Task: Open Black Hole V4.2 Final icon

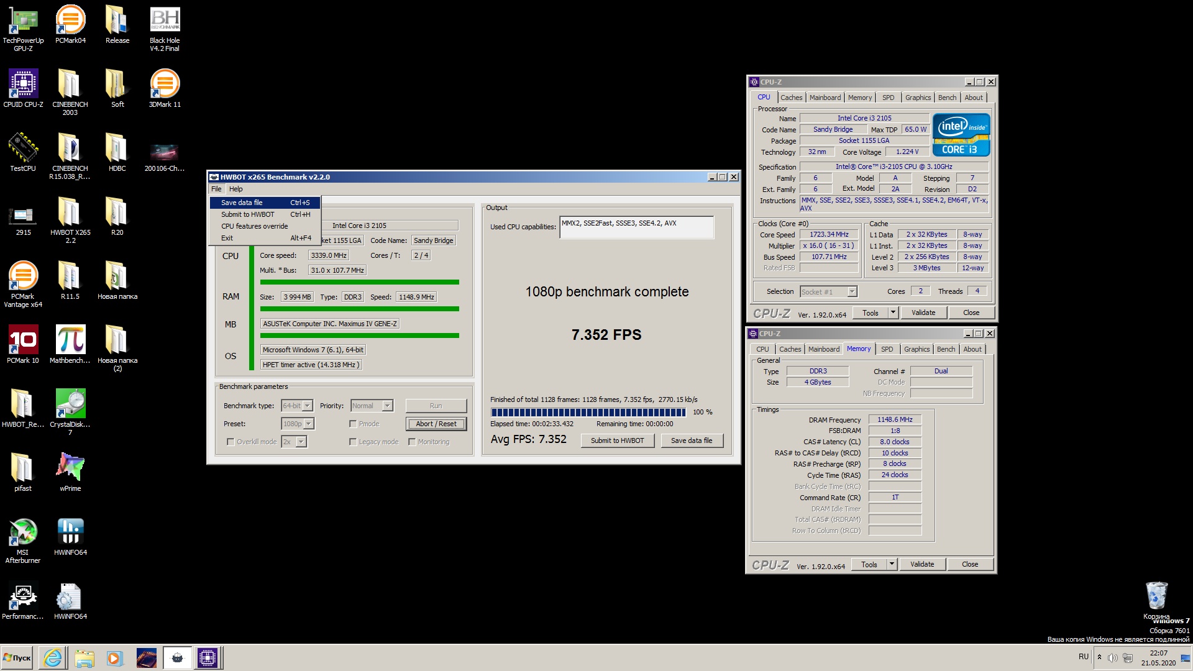Action: [x=165, y=28]
